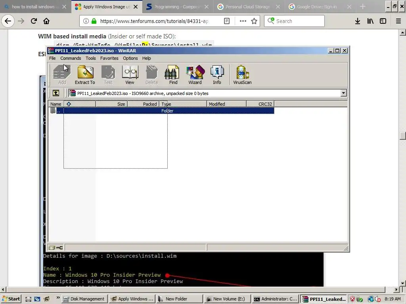Screen dimensions: 406x304
Task: Toggle reader view in the address bar
Action: point(226,21)
